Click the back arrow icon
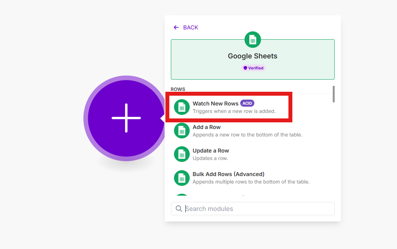The image size is (397, 249). click(x=176, y=27)
